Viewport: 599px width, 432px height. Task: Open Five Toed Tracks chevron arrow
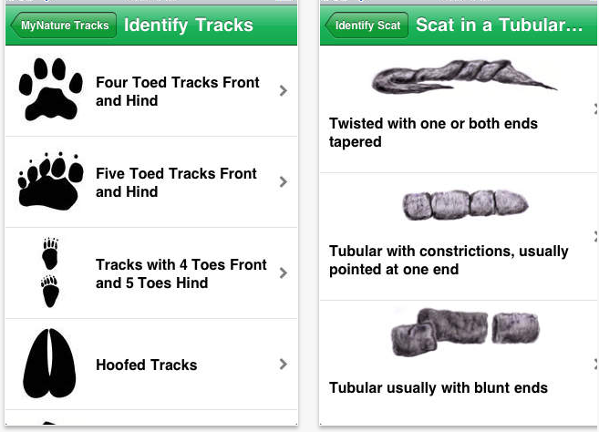coord(283,181)
